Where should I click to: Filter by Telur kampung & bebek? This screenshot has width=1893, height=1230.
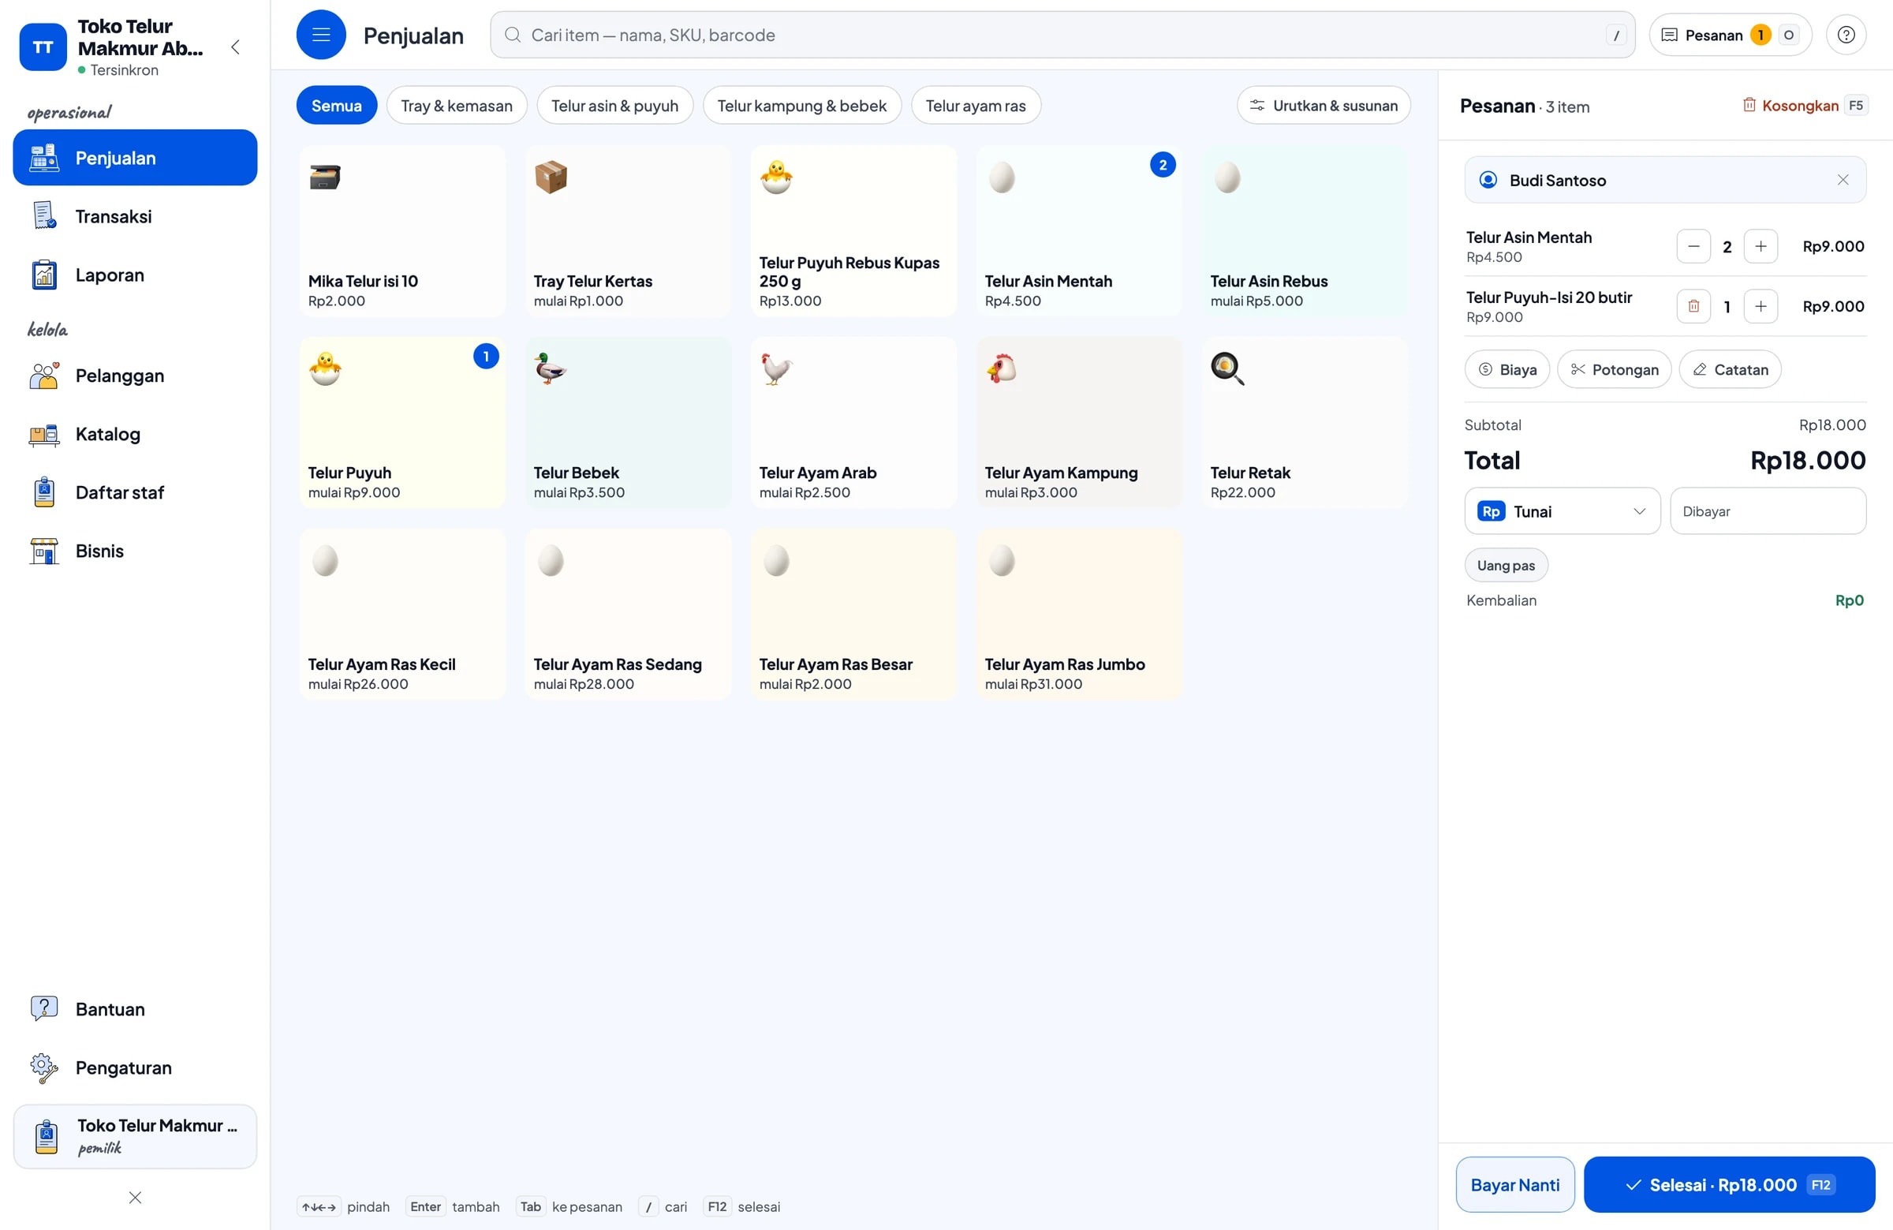point(801,105)
